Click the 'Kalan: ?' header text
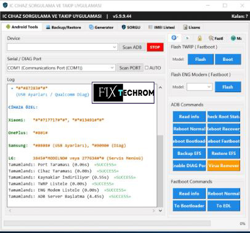Viewport: 250px width, 233px height. [240, 17]
